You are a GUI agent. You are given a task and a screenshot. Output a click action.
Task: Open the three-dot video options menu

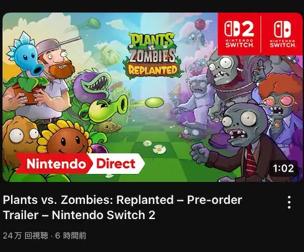pyautogui.click(x=289, y=202)
